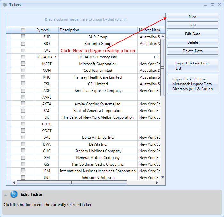Tick the USDAUD=X row checkbox
This screenshot has height=217, width=224.
coord(23,57)
